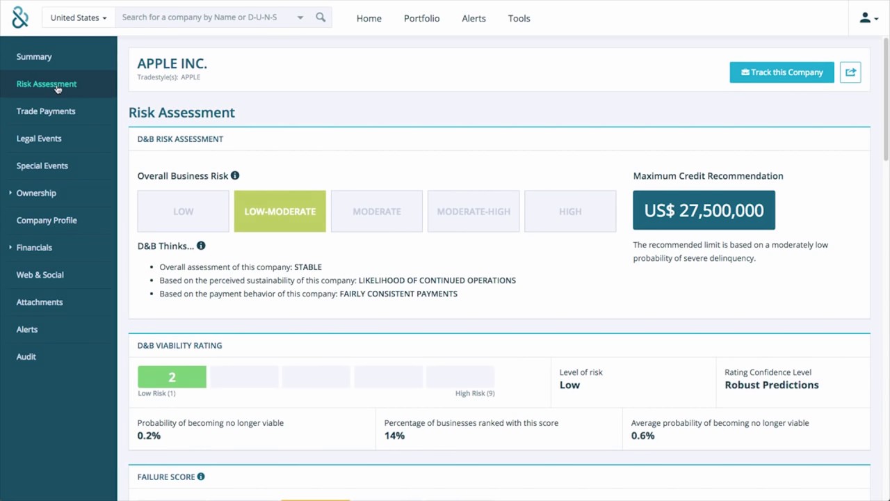Click the '0.2%' probability value
This screenshot has width=890, height=501.
(x=149, y=436)
